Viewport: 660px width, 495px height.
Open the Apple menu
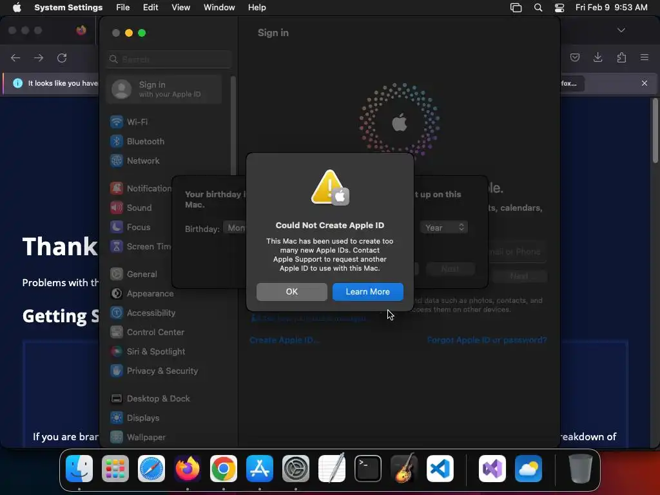(x=17, y=8)
